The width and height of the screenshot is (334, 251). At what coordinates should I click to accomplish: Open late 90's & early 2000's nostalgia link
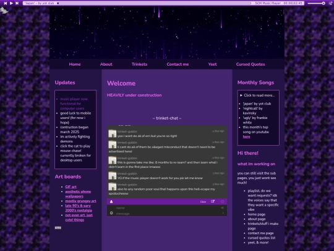click(x=79, y=208)
